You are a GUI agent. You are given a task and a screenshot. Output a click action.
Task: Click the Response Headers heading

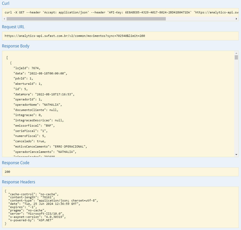click(18, 182)
